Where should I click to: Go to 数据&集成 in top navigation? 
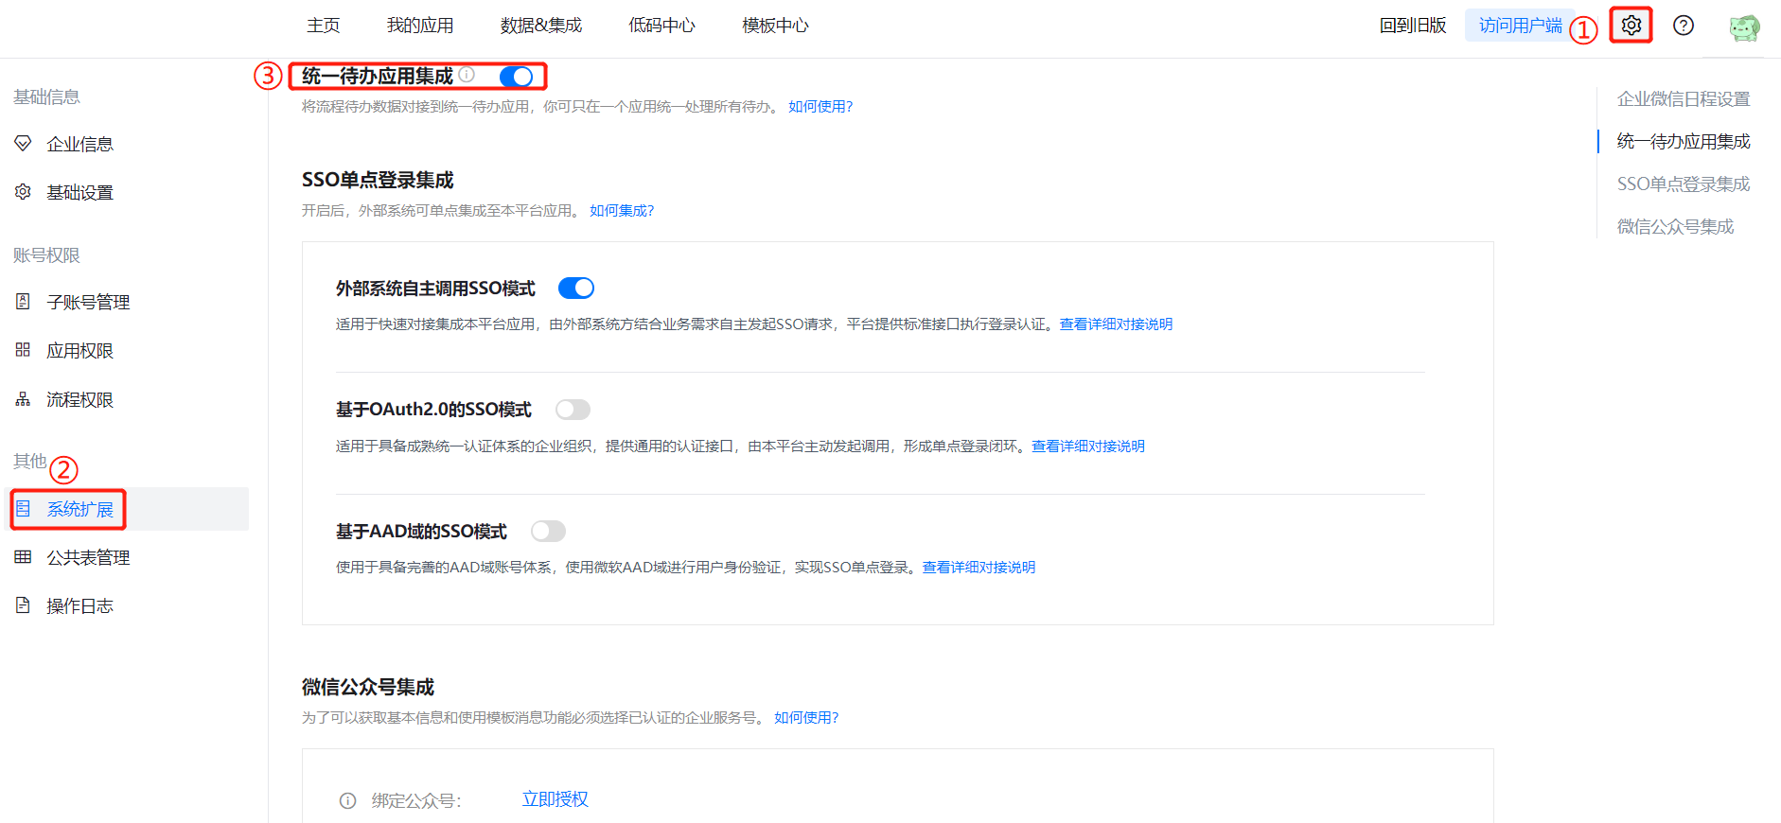pos(540,26)
